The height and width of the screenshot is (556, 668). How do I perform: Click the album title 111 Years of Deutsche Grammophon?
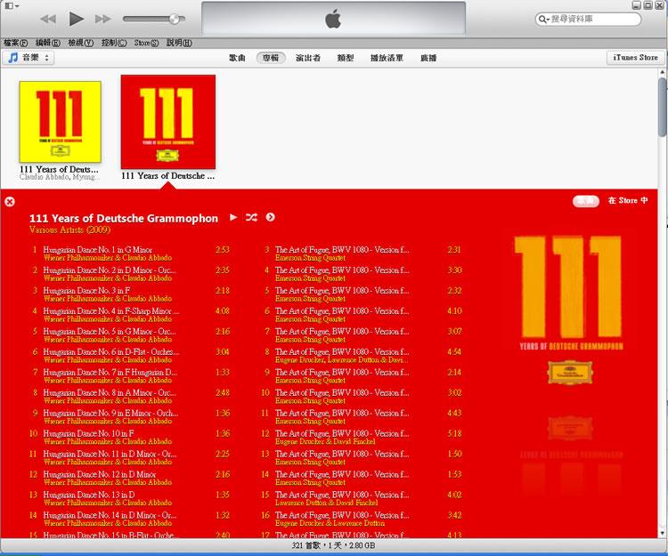(124, 218)
